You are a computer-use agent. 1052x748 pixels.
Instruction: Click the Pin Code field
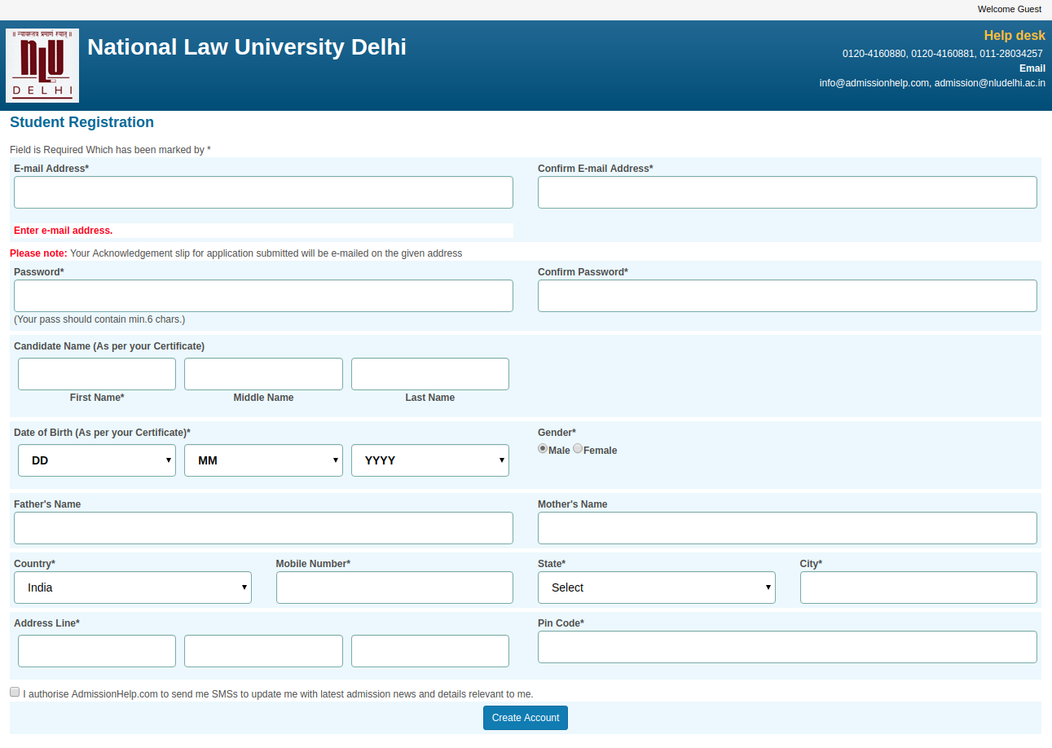(786, 646)
